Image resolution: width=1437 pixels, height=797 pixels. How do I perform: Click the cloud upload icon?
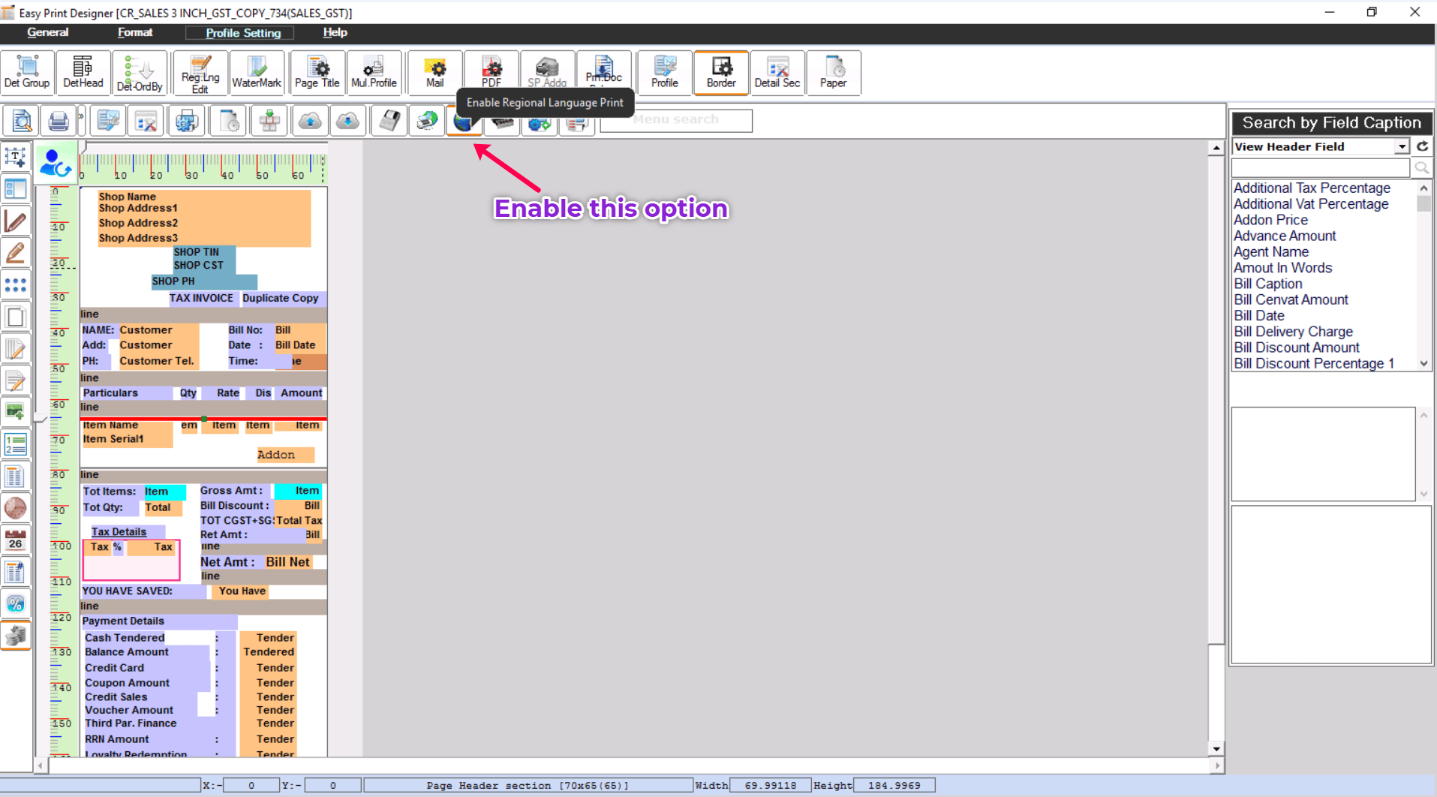(x=310, y=121)
